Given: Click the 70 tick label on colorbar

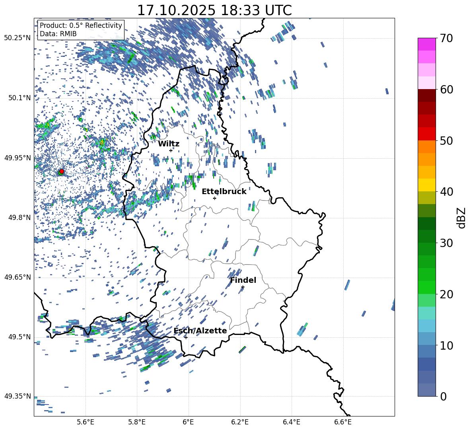Looking at the screenshot, I should (x=446, y=38).
